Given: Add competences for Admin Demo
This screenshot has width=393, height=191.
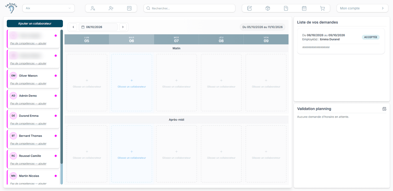Looking at the screenshot, I should coord(28,103).
